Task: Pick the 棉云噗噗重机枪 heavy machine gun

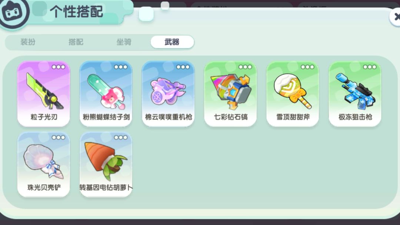Action: click(168, 94)
